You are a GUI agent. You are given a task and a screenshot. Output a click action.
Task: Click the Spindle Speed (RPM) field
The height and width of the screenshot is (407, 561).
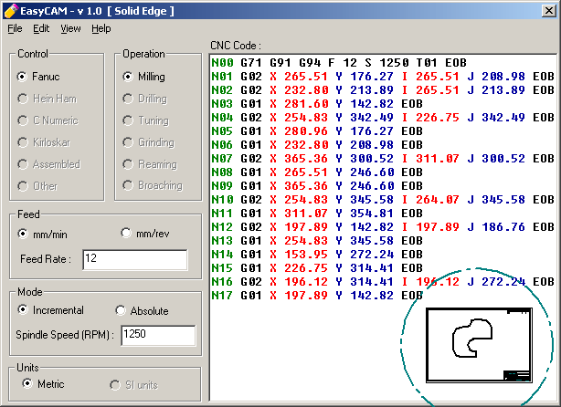(x=158, y=335)
